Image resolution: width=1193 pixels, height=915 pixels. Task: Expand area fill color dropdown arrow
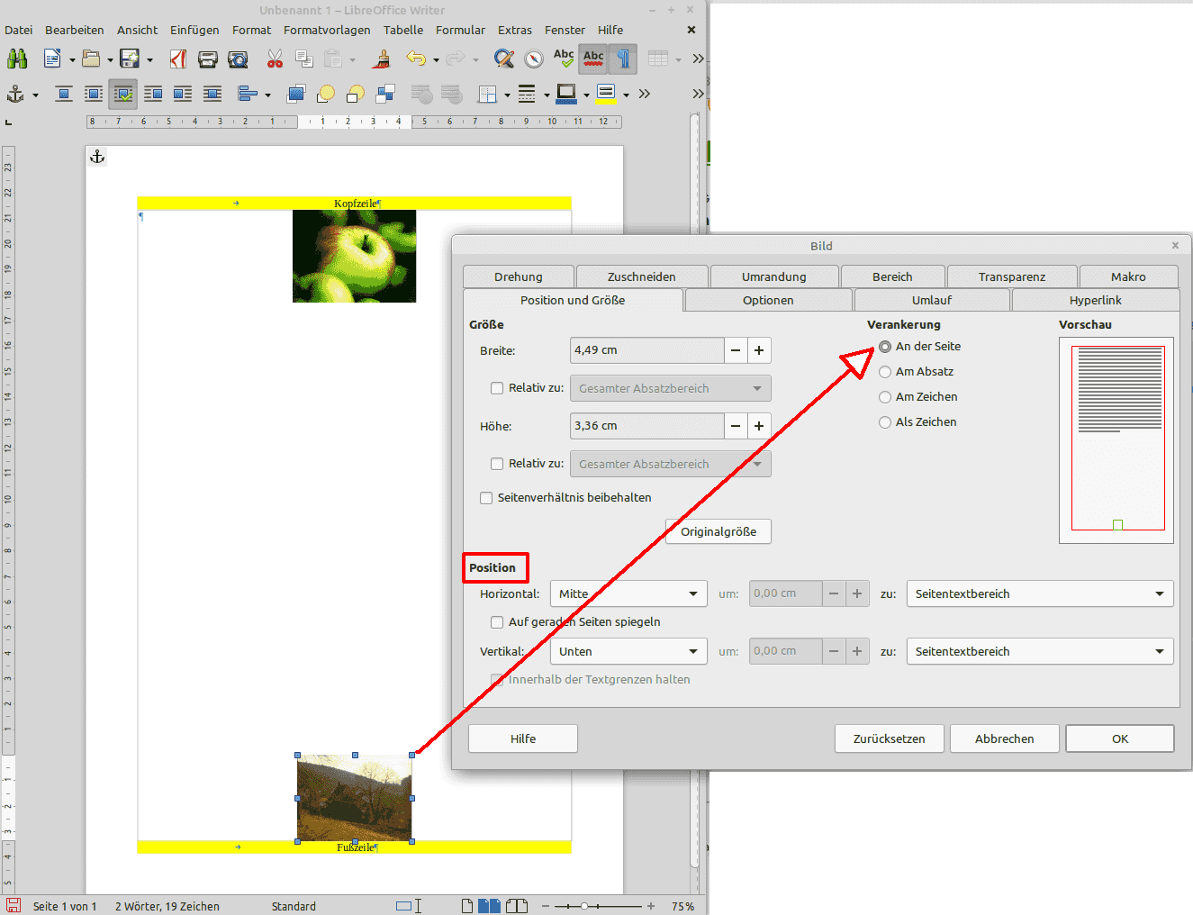click(626, 95)
